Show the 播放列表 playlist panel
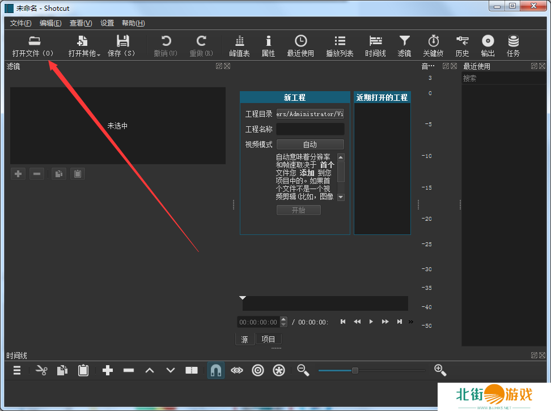 point(340,46)
